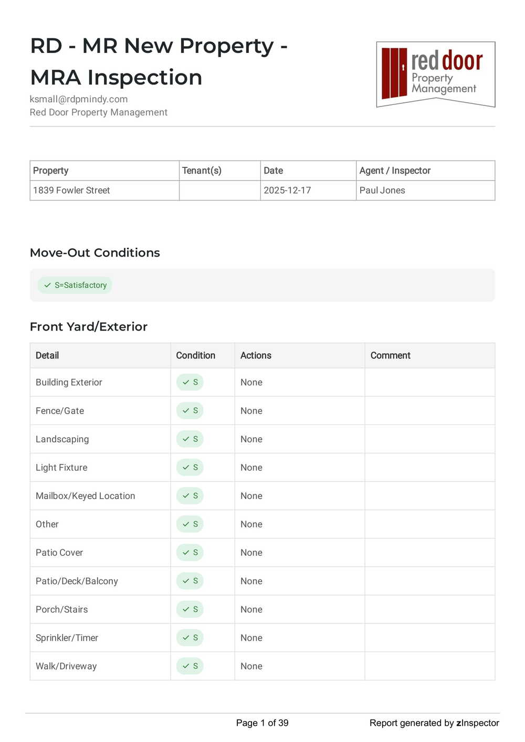Click the Landscaping condition S badge

(x=190, y=439)
